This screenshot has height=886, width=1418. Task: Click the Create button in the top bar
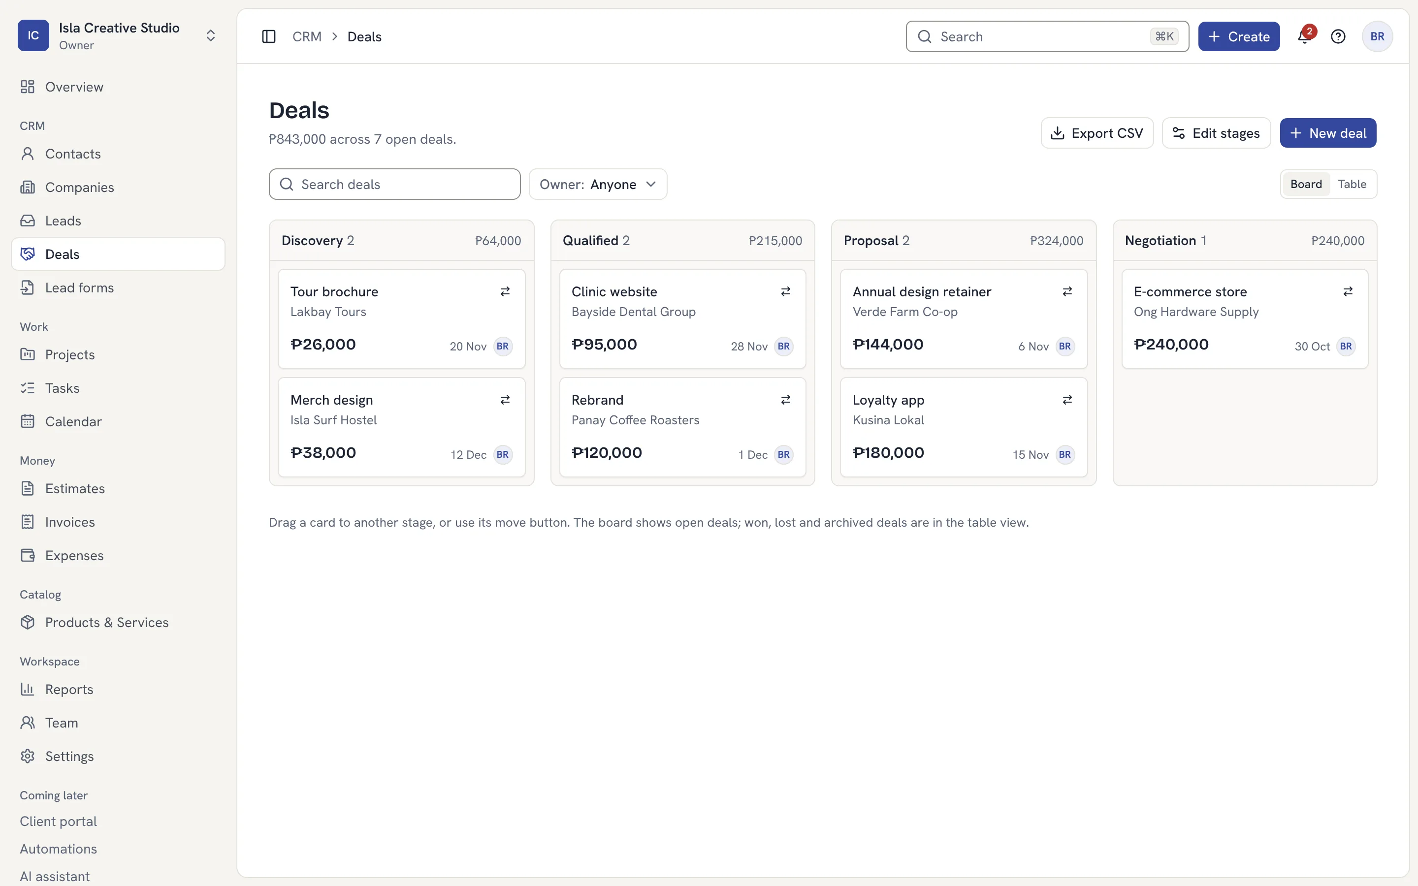coord(1239,36)
